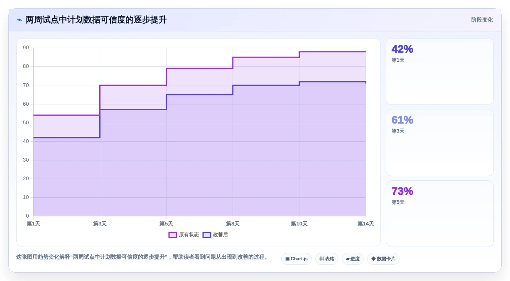Click the y-axis value 90

pyautogui.click(x=26, y=48)
